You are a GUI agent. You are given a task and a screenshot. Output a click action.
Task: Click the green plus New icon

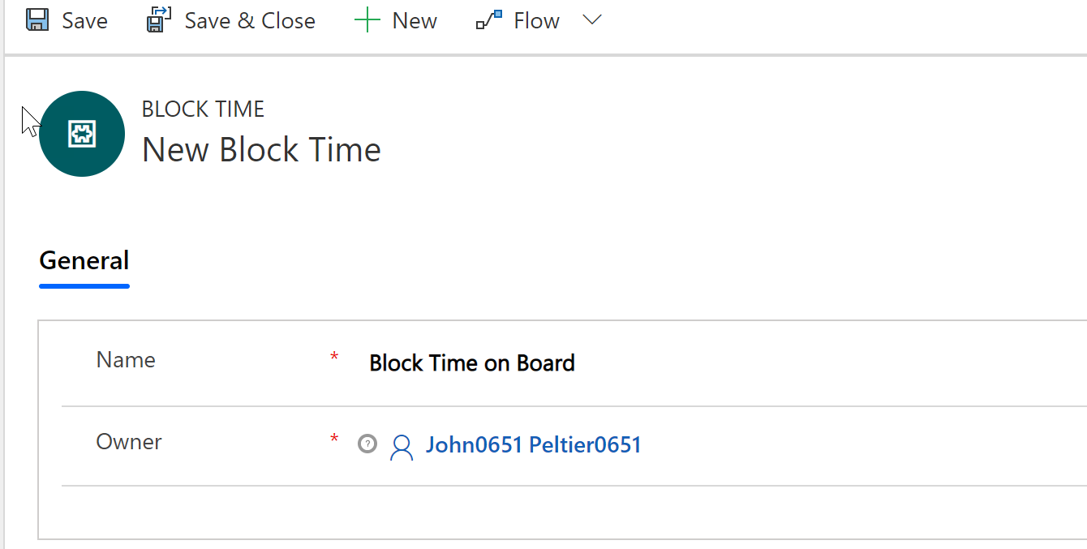368,19
